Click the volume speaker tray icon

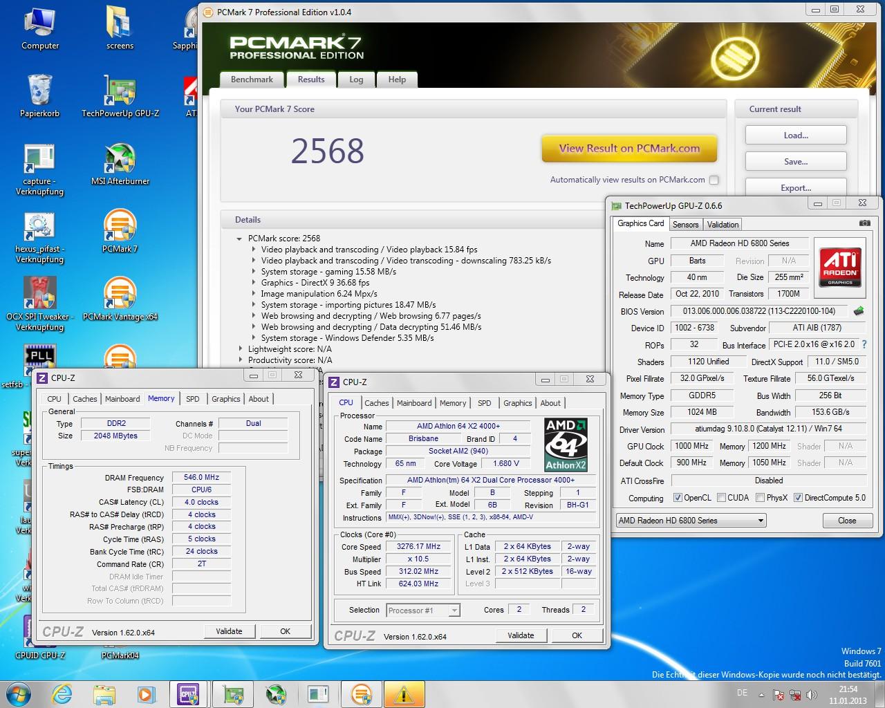click(x=812, y=695)
